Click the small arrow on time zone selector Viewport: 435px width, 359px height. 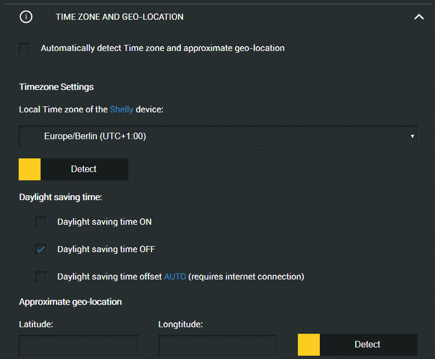[x=413, y=136]
